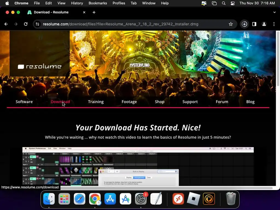The height and width of the screenshot is (210, 280).
Task: Open the Stage Manager windows icon in menu bar
Action: (x=214, y=3)
